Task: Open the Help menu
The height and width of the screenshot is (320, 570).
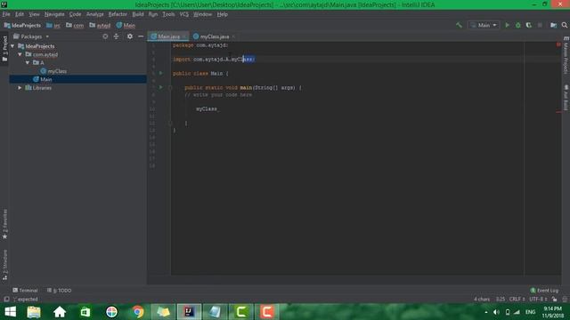Action: (x=222, y=14)
